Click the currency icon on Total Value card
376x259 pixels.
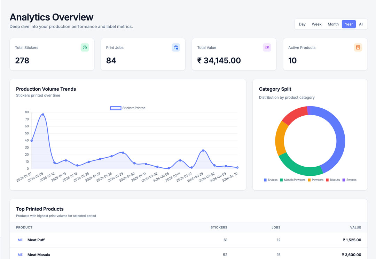click(267, 47)
